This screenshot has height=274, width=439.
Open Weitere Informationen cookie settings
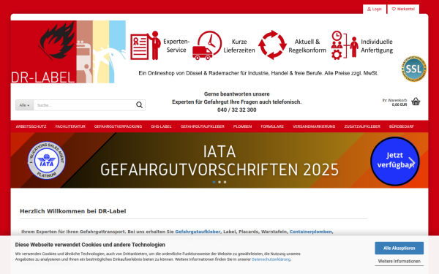coord(399,261)
